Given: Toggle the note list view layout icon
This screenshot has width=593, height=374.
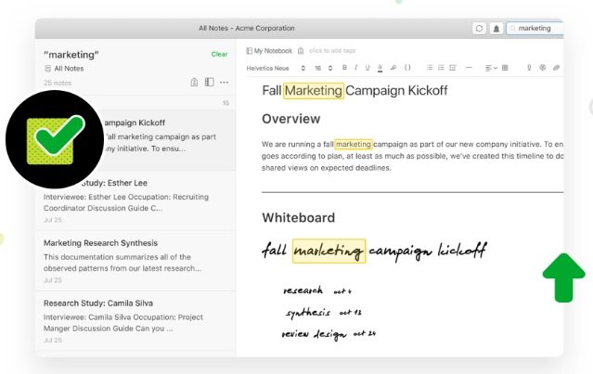Looking at the screenshot, I should pyautogui.click(x=209, y=82).
